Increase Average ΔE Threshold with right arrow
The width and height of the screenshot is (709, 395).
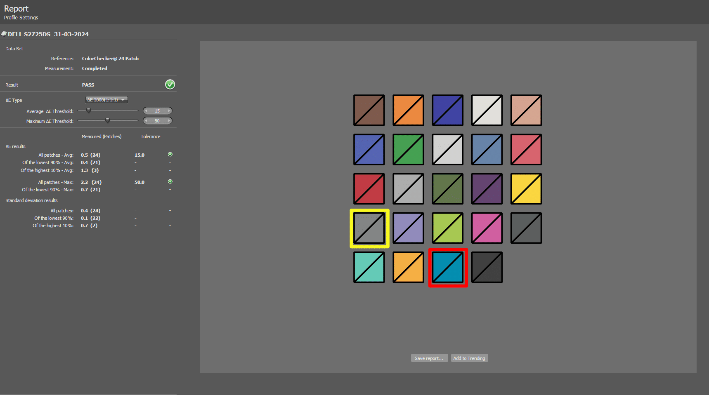(169, 111)
